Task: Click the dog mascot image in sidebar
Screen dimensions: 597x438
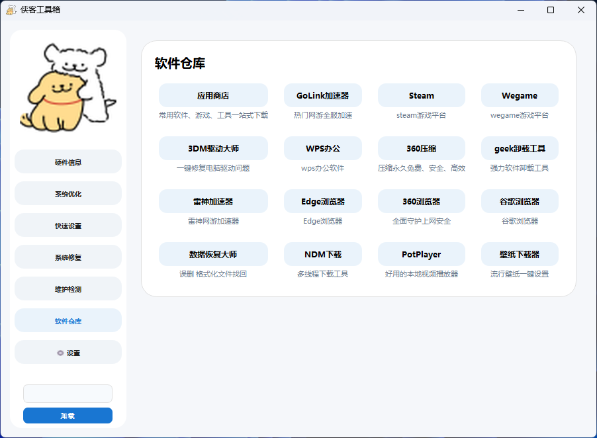Action: pos(68,88)
